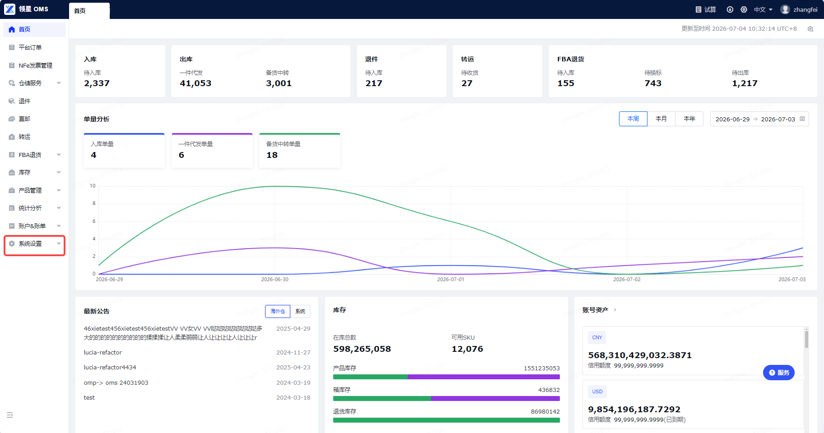
Task: Click the refresh icon beside update time
Action: [x=810, y=29]
